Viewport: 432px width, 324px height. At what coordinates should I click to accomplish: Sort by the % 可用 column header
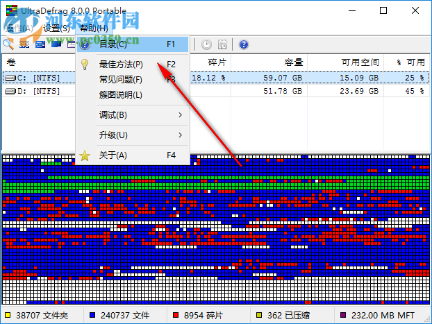pos(407,62)
